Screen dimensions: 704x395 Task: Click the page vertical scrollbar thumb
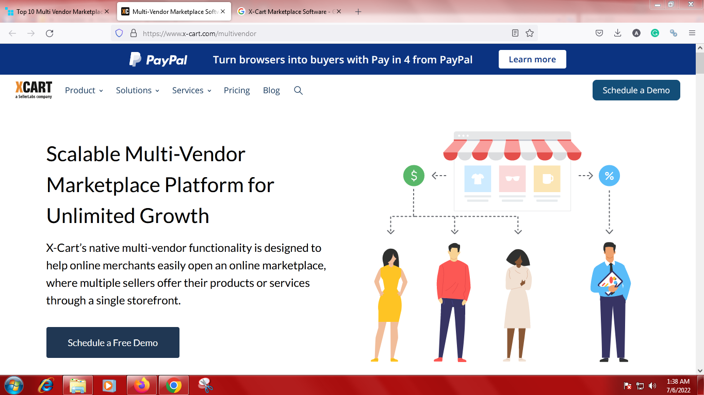[x=700, y=63]
